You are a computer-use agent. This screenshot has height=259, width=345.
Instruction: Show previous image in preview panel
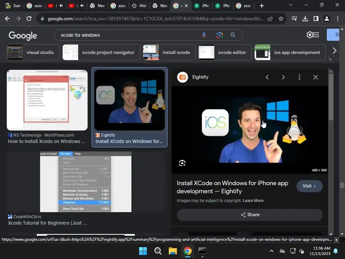point(267,77)
